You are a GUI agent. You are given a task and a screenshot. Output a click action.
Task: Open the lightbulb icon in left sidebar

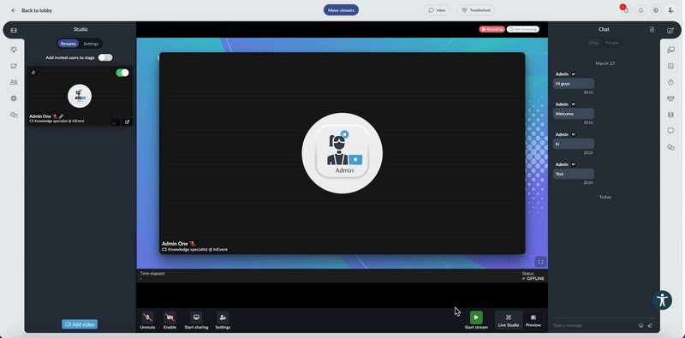14,50
